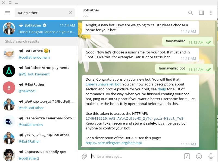Open the @Bot4Father channel result
Viewport: 218px width, 162px height.
click(39, 138)
